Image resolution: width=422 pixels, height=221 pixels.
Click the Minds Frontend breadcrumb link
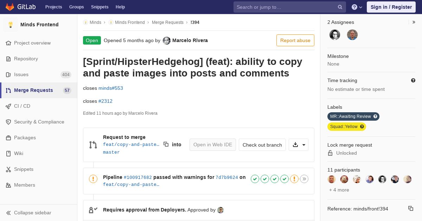[127, 22]
